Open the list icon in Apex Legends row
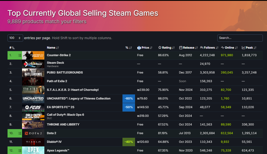 click(20, 151)
